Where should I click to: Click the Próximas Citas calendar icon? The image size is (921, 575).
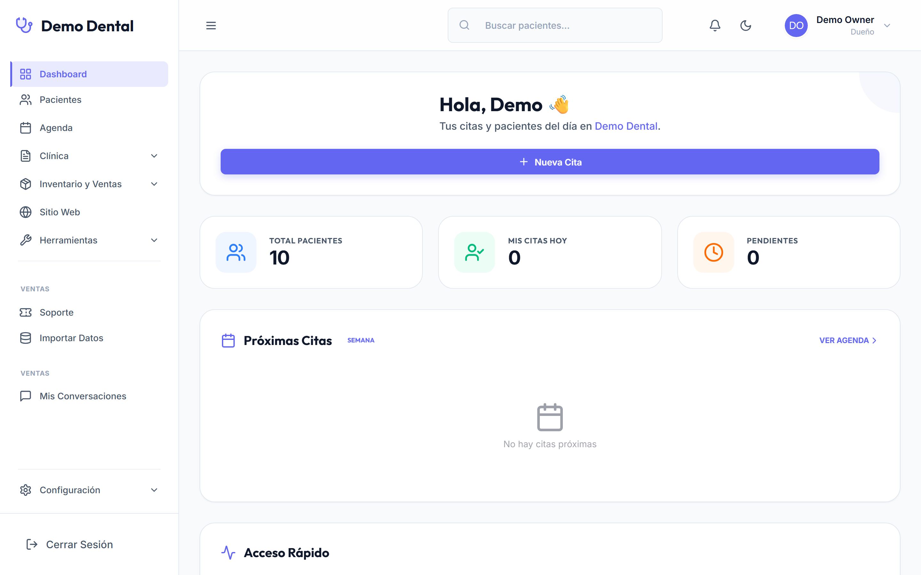228,341
